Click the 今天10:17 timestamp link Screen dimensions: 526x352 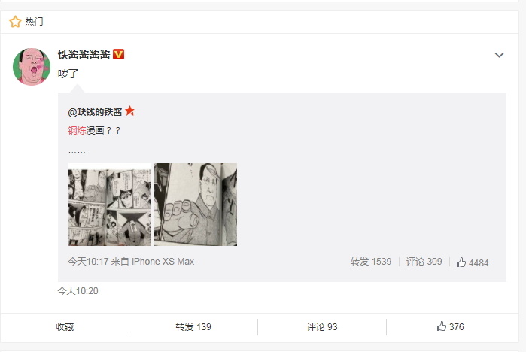(88, 262)
